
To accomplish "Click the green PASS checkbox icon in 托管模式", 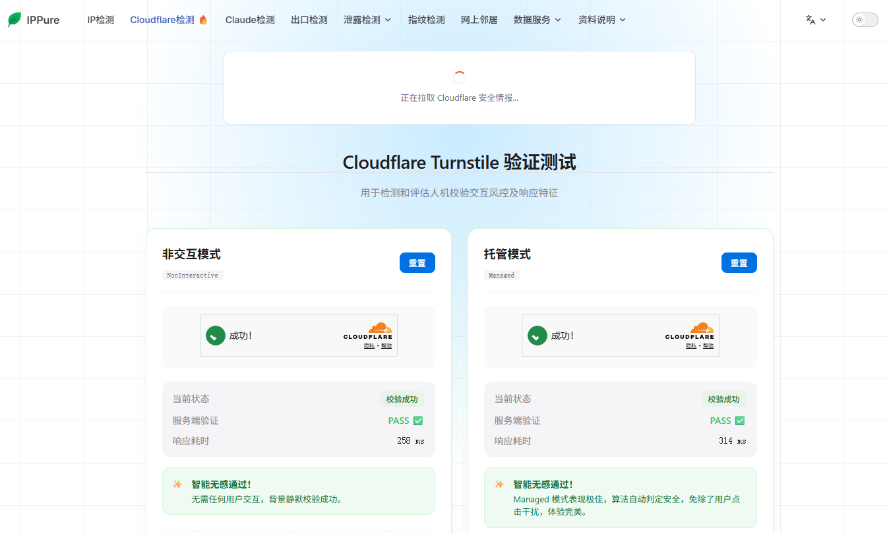I will tap(740, 421).
